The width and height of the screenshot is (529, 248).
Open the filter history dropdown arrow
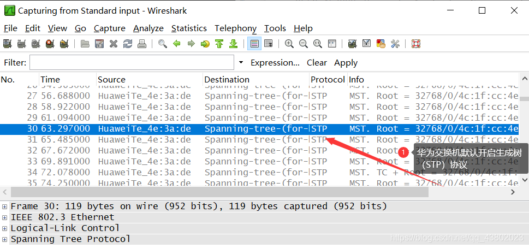click(241, 62)
